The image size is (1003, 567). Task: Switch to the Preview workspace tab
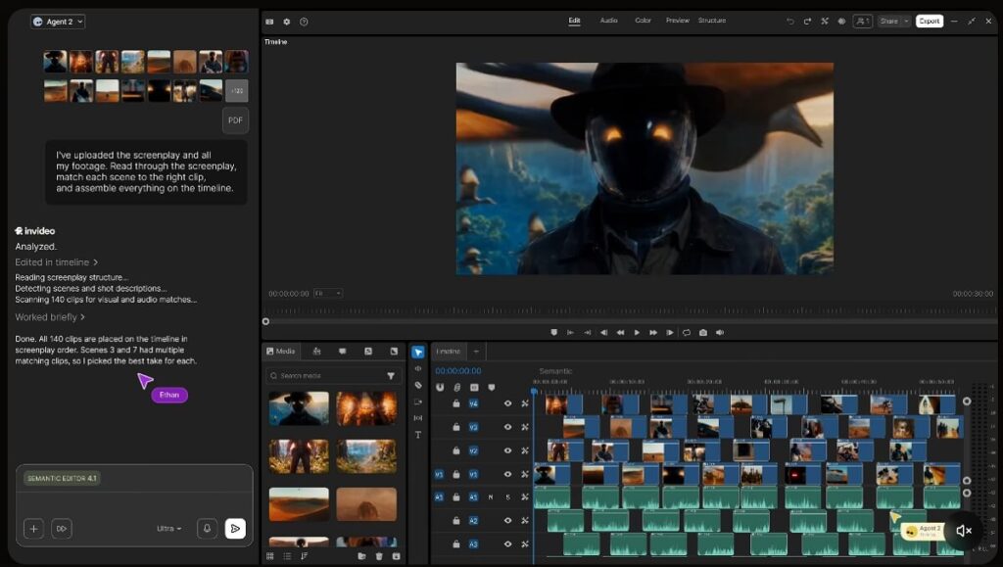click(678, 21)
